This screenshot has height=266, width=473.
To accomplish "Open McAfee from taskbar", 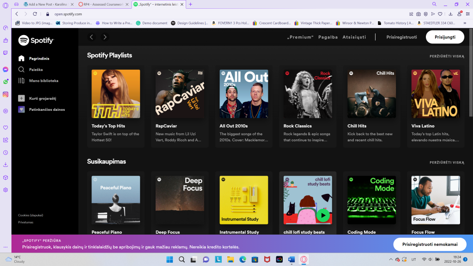I will [267, 260].
